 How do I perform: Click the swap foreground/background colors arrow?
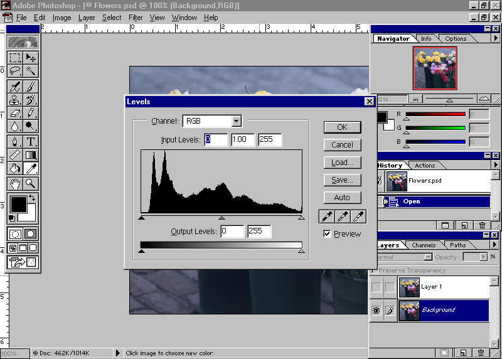[32, 198]
